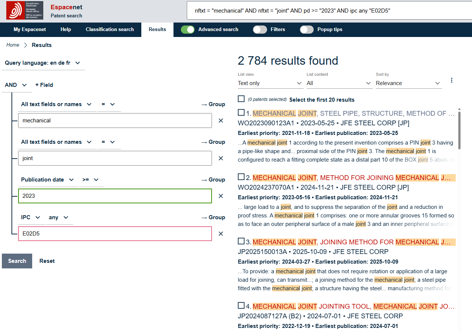Click the 'joint' text input field
The image size is (472, 332).
pyautogui.click(x=115, y=158)
